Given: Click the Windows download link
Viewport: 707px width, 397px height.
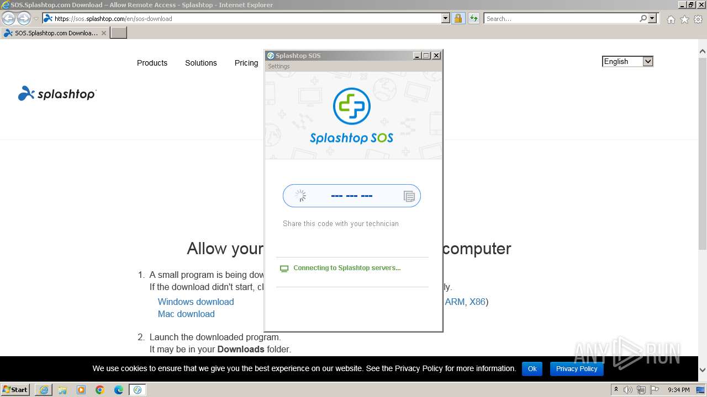Looking at the screenshot, I should coord(196,302).
